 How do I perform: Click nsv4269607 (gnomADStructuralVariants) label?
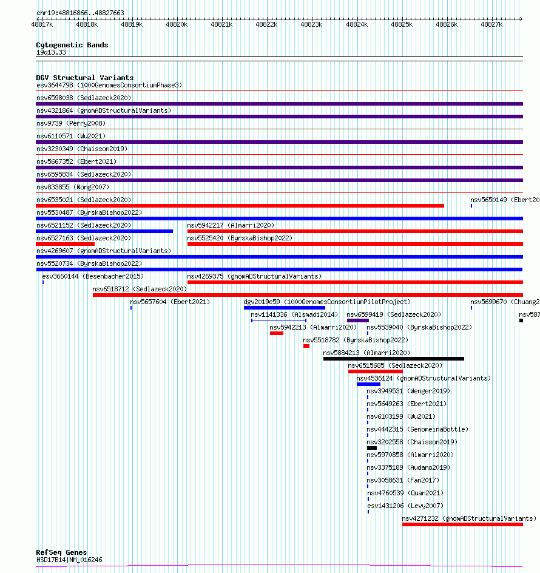click(104, 251)
